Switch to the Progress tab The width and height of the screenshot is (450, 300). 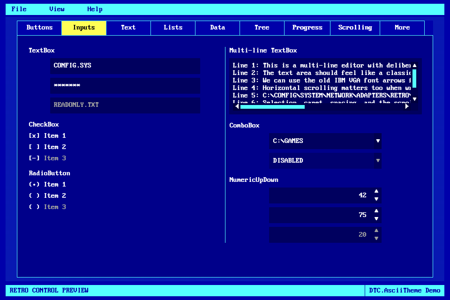coord(307,28)
